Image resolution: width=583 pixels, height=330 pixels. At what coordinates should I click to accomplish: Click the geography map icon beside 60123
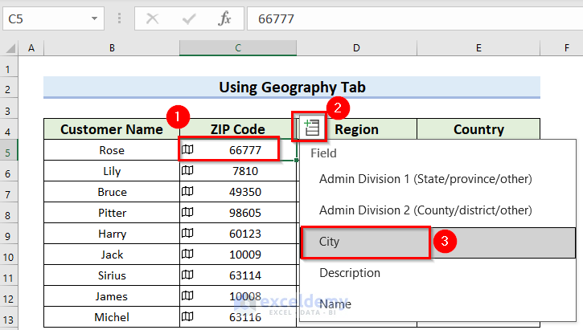pos(187,233)
